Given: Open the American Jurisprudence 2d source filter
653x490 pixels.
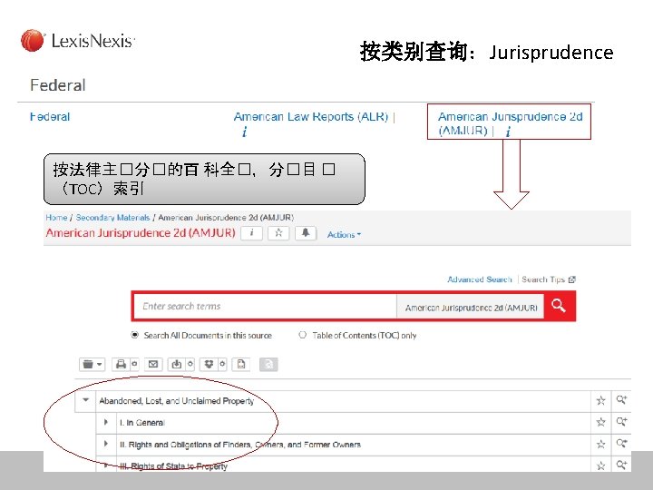Looking at the screenshot, I should (x=471, y=308).
